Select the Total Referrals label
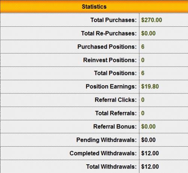The image size is (188, 173). pyautogui.click(x=116, y=113)
